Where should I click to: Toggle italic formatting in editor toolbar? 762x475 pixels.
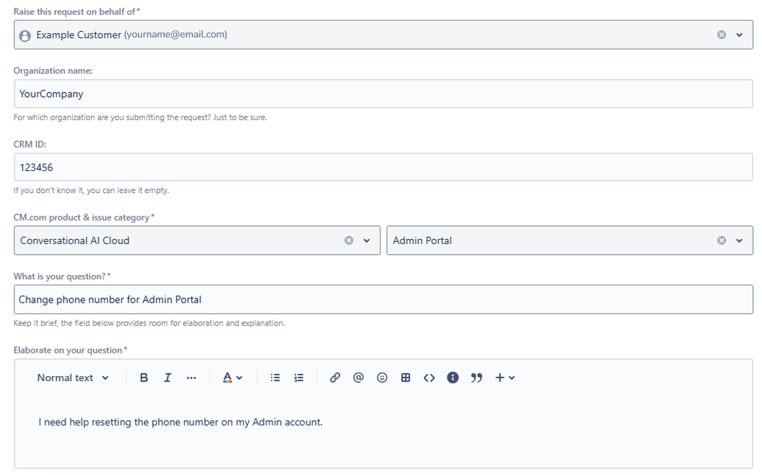(x=168, y=378)
